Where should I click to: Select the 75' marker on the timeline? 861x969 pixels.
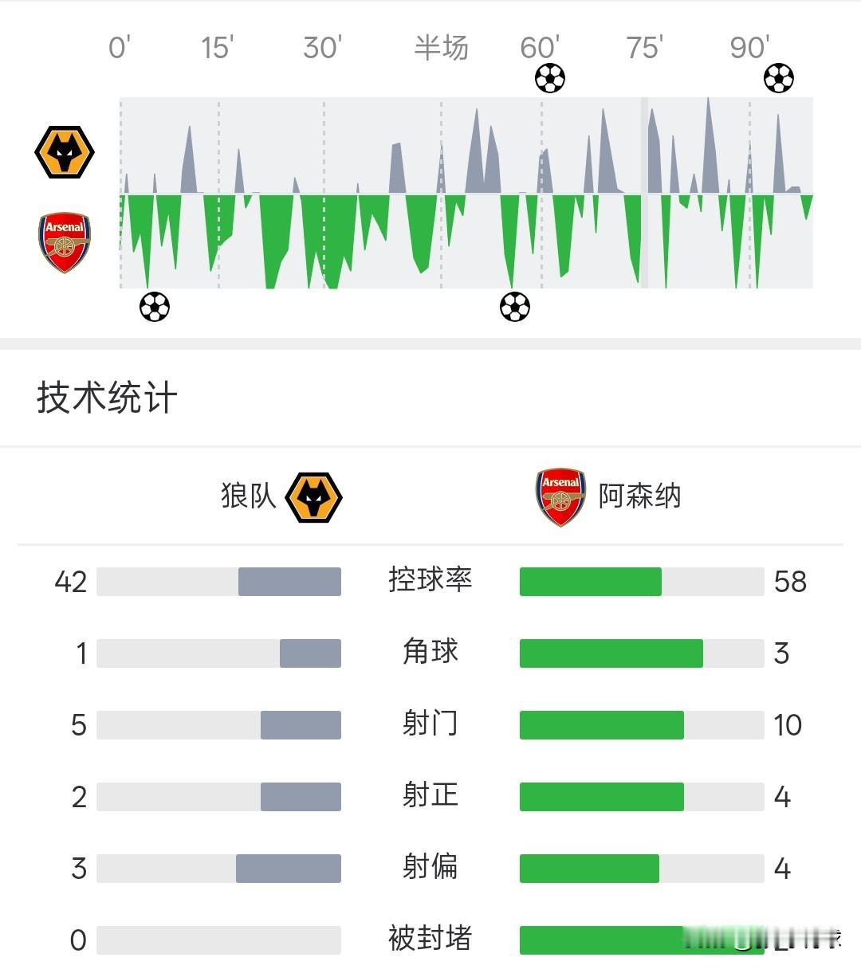644,48
